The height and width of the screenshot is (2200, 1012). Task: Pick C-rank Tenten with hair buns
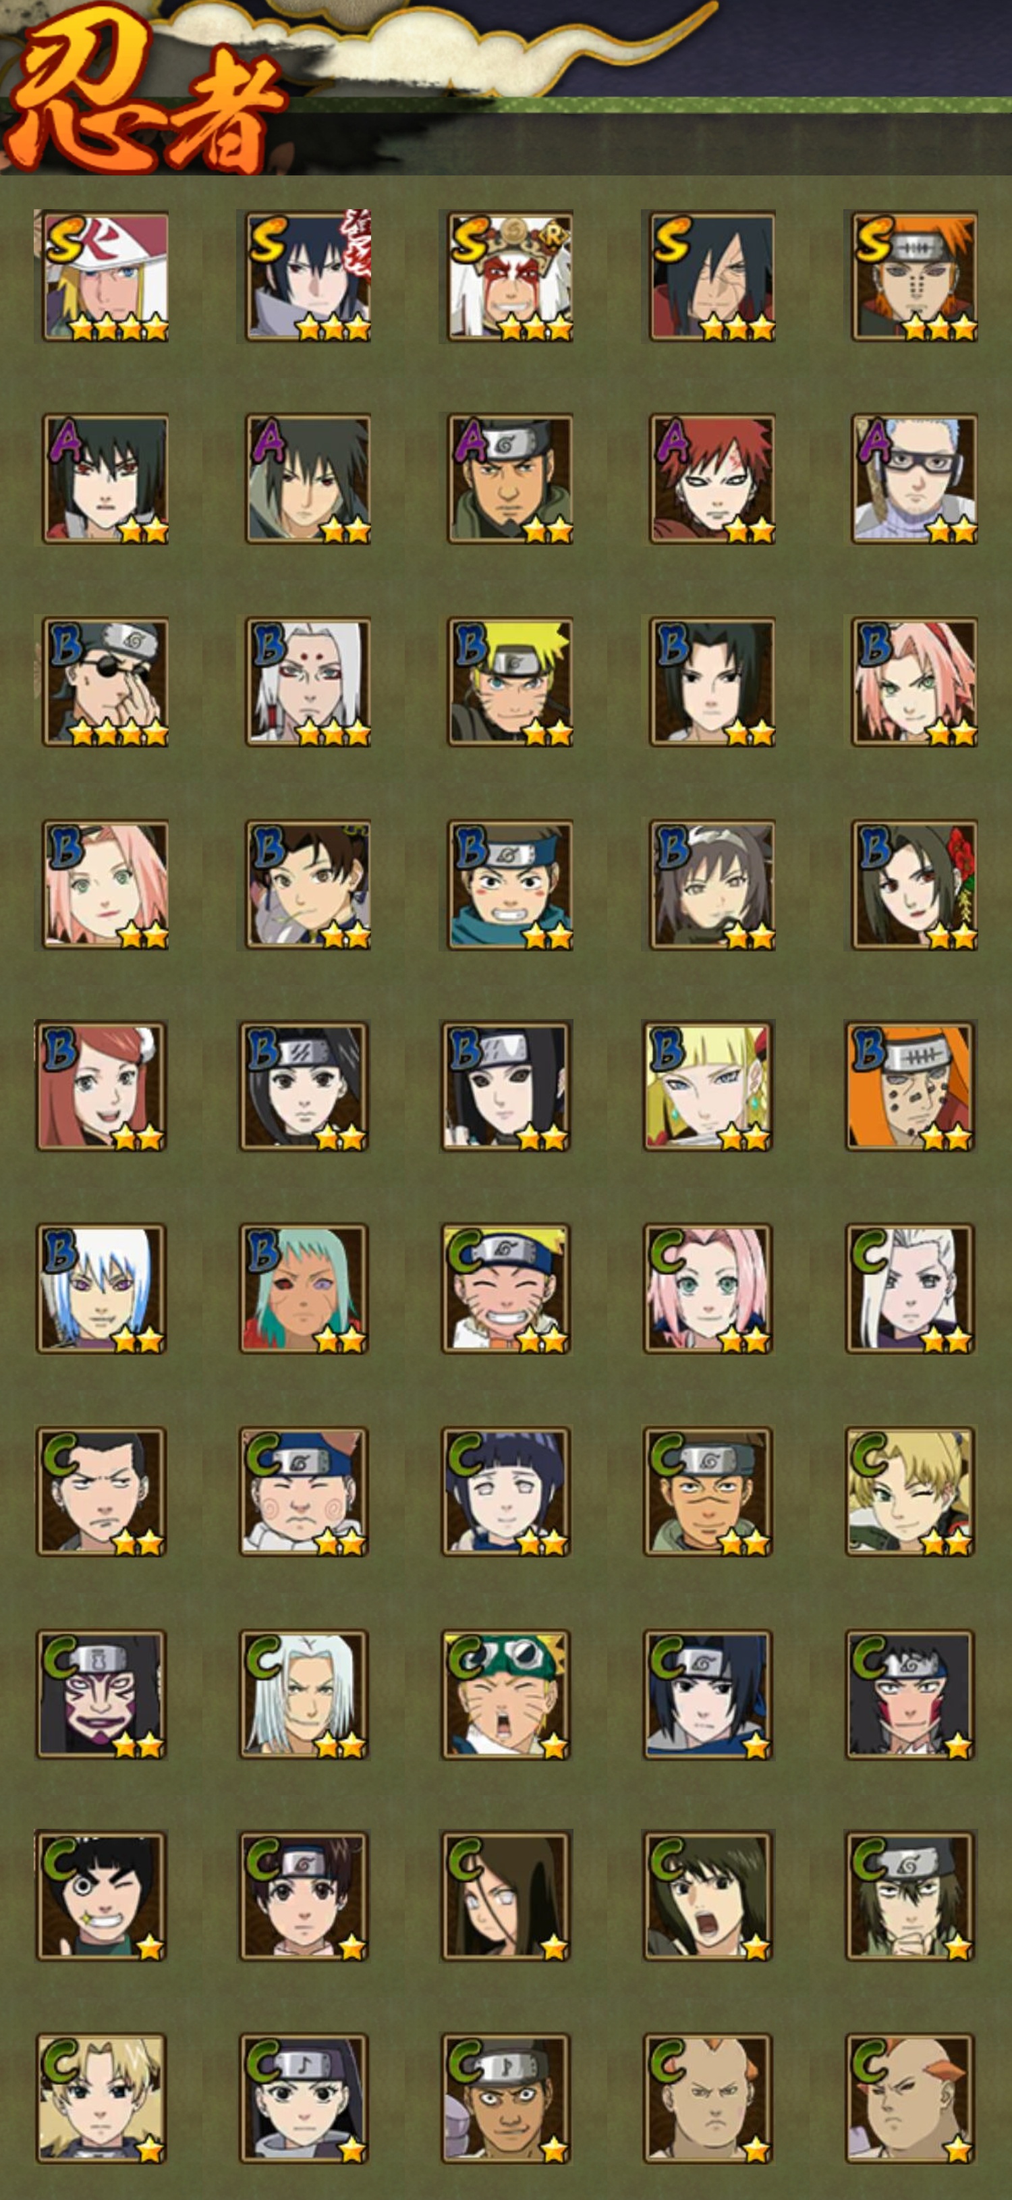coord(303,1896)
